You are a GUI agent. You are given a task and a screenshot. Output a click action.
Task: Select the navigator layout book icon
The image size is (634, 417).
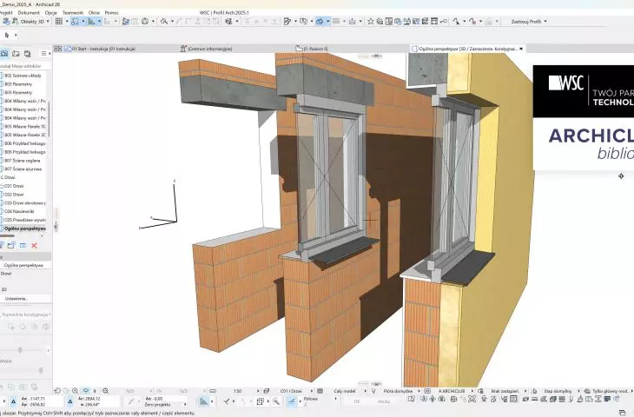(x=16, y=53)
